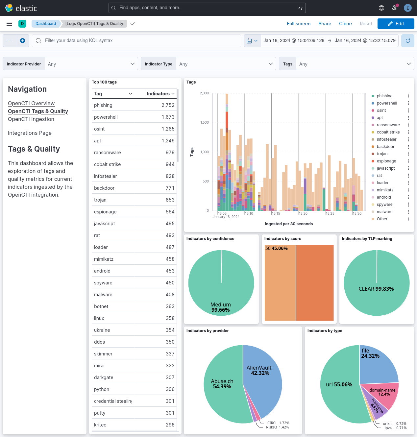Refresh the dashboard data with the refresh icon

click(407, 40)
